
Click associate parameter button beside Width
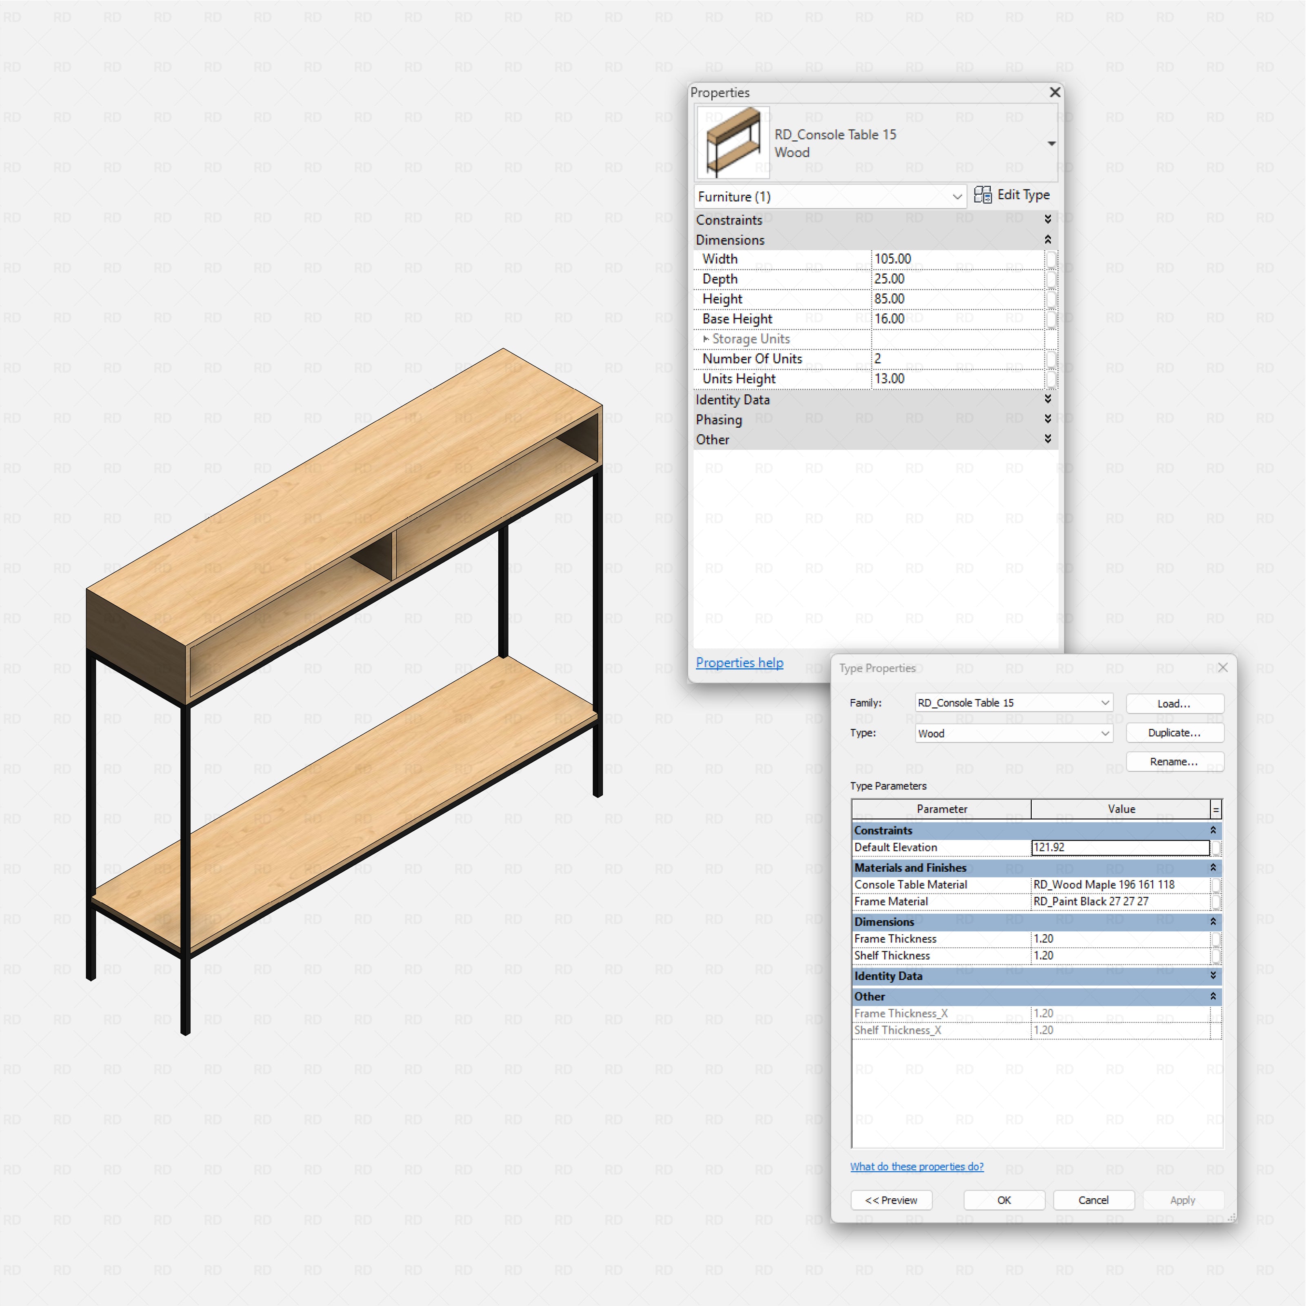[1052, 258]
